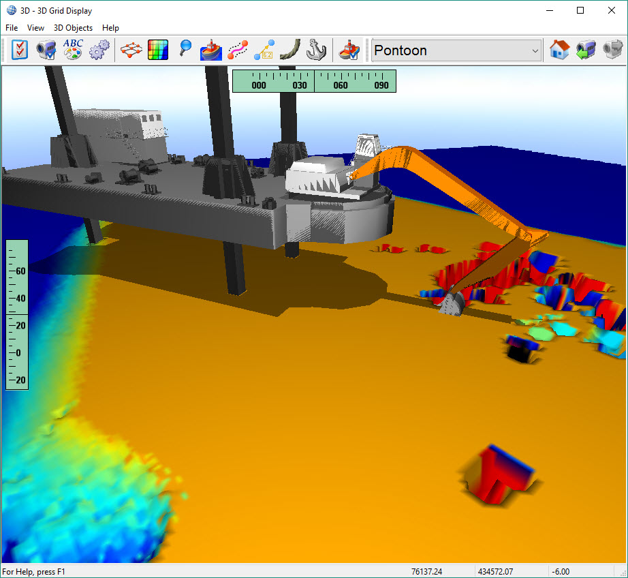Open the gears settings icon
The image size is (628, 578).
pyautogui.click(x=99, y=50)
